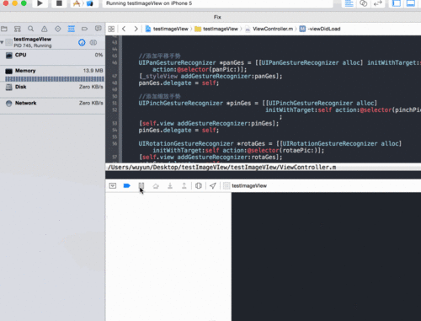
Task: Toggle the debug area panel from toolbar
Action: [x=411, y=3]
